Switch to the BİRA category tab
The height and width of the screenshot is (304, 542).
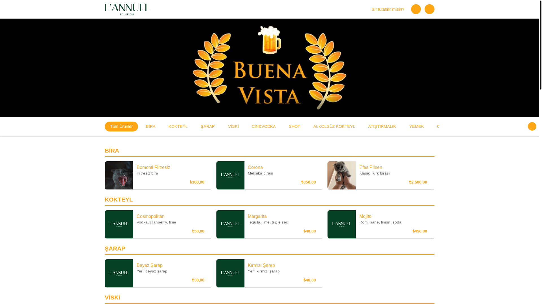click(150, 126)
